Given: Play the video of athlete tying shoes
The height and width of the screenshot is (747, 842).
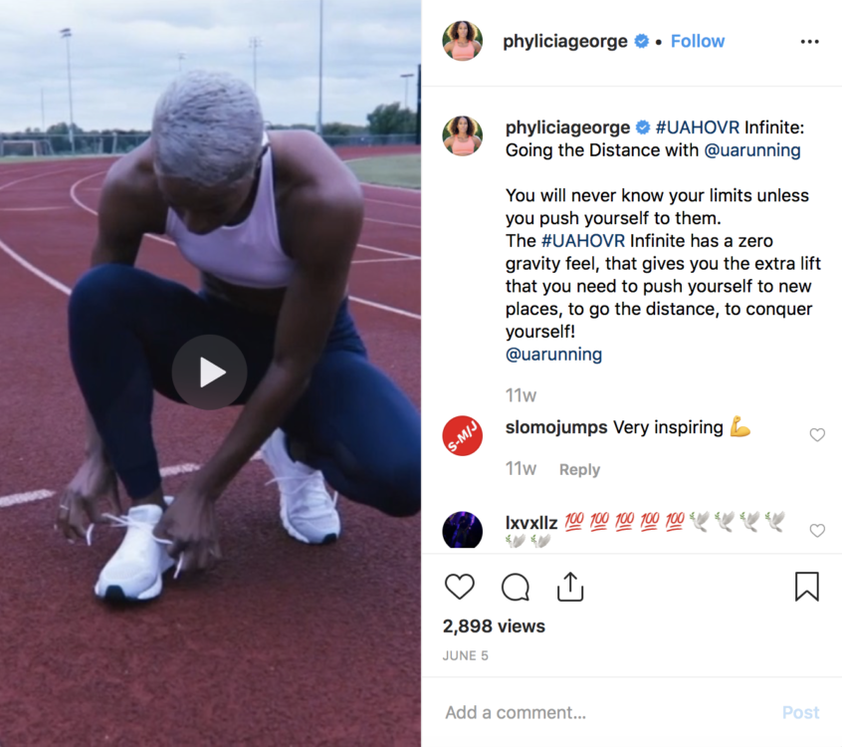Looking at the screenshot, I should coord(209,373).
